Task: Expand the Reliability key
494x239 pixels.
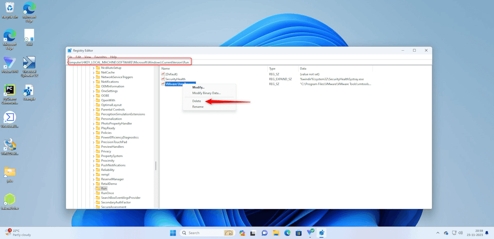Action: click(94, 170)
